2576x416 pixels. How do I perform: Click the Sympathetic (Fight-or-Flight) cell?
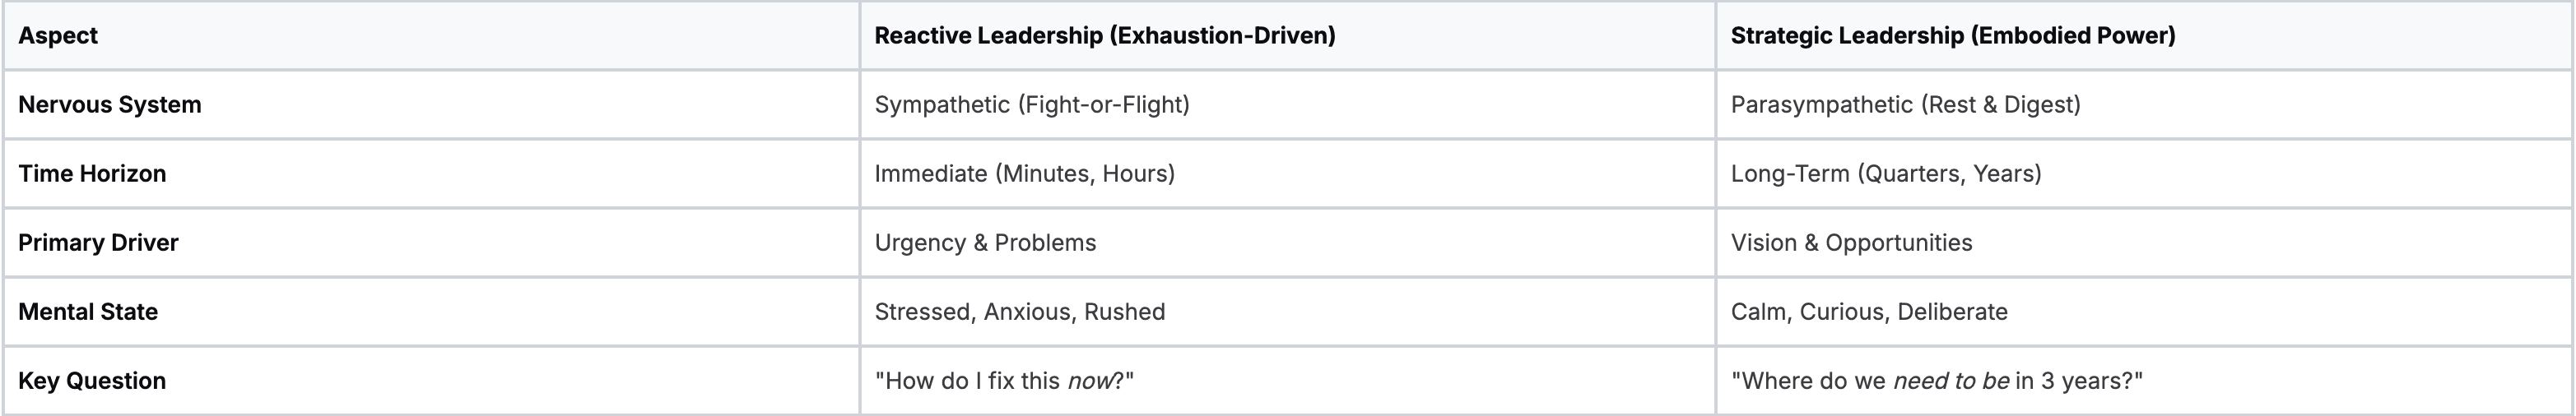[1031, 105]
